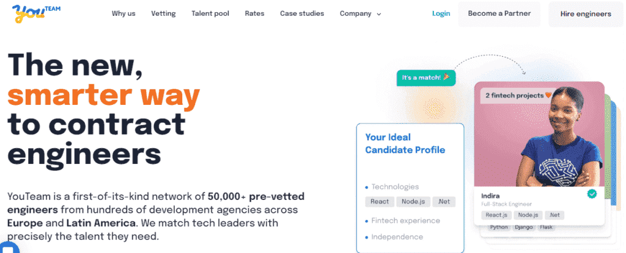Click the party popper icon in match badge
This screenshot has height=253, width=626.
(446, 77)
